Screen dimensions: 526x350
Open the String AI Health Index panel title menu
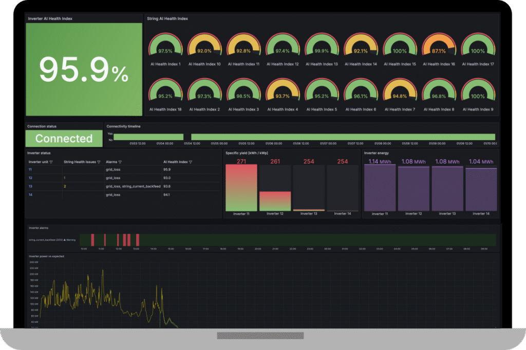pos(167,18)
